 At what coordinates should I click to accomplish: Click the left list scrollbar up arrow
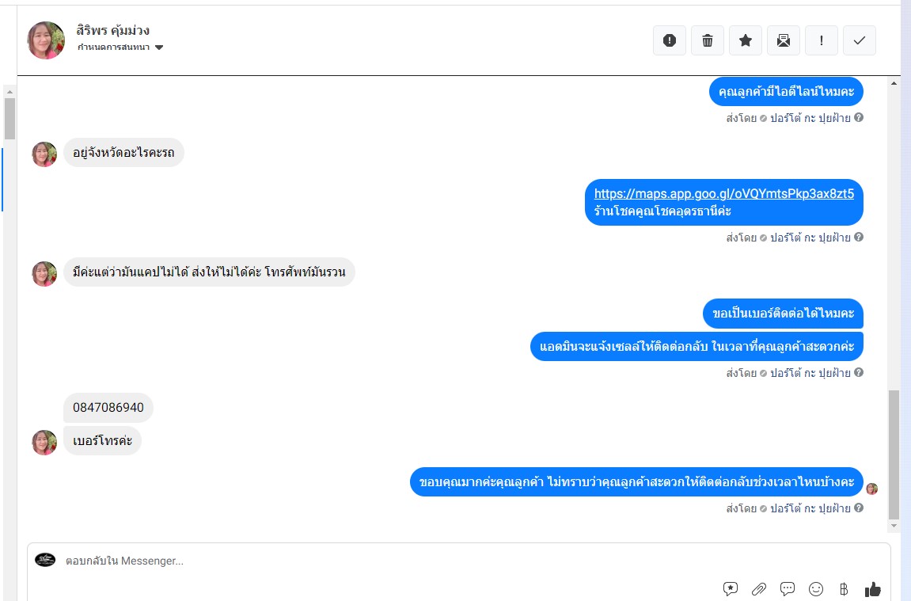point(9,92)
